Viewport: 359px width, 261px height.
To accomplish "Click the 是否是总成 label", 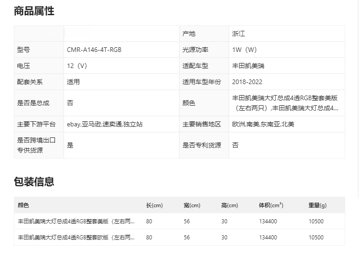I will point(33,103).
